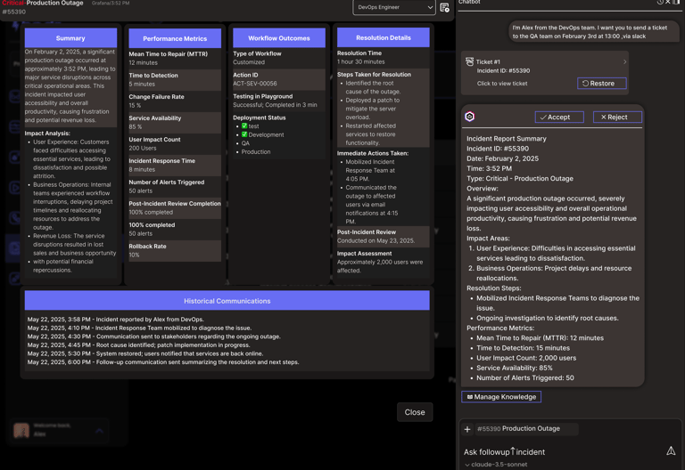685x470 pixels.
Task: Open the DevOps Engineer role dropdown
Action: click(394, 7)
